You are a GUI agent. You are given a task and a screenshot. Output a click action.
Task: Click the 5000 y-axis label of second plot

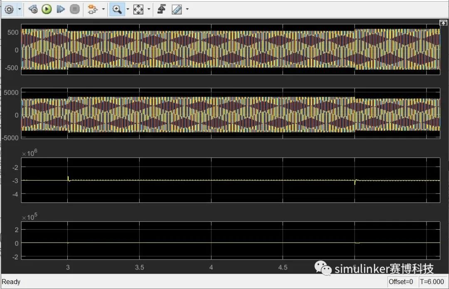click(11, 93)
